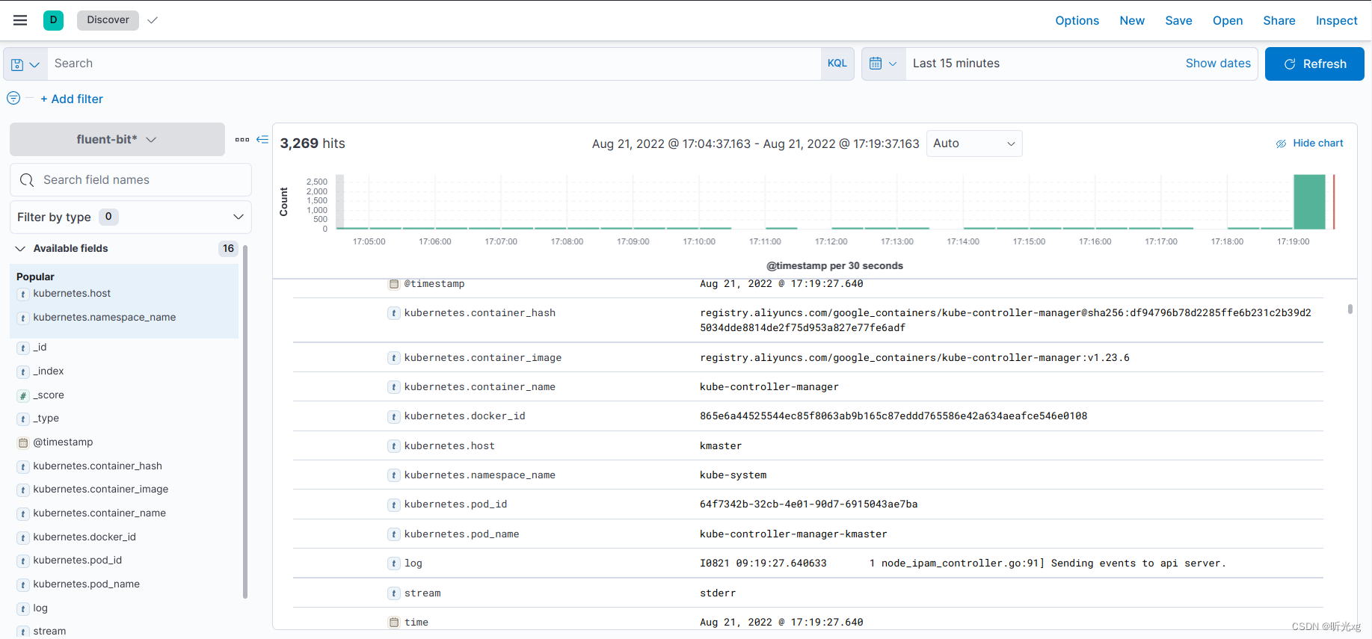Image resolution: width=1372 pixels, height=639 pixels.
Task: Click text icon in kubernetes.pod_name document row
Action: tap(394, 534)
